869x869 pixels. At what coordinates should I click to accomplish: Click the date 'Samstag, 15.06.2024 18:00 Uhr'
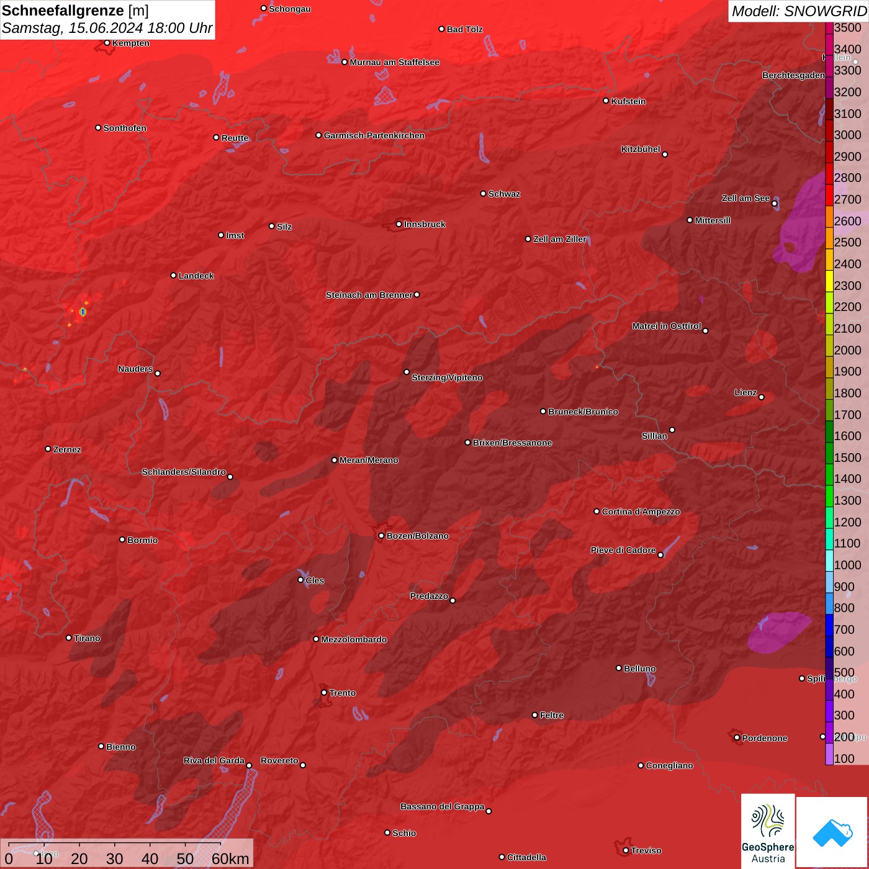tap(107, 28)
